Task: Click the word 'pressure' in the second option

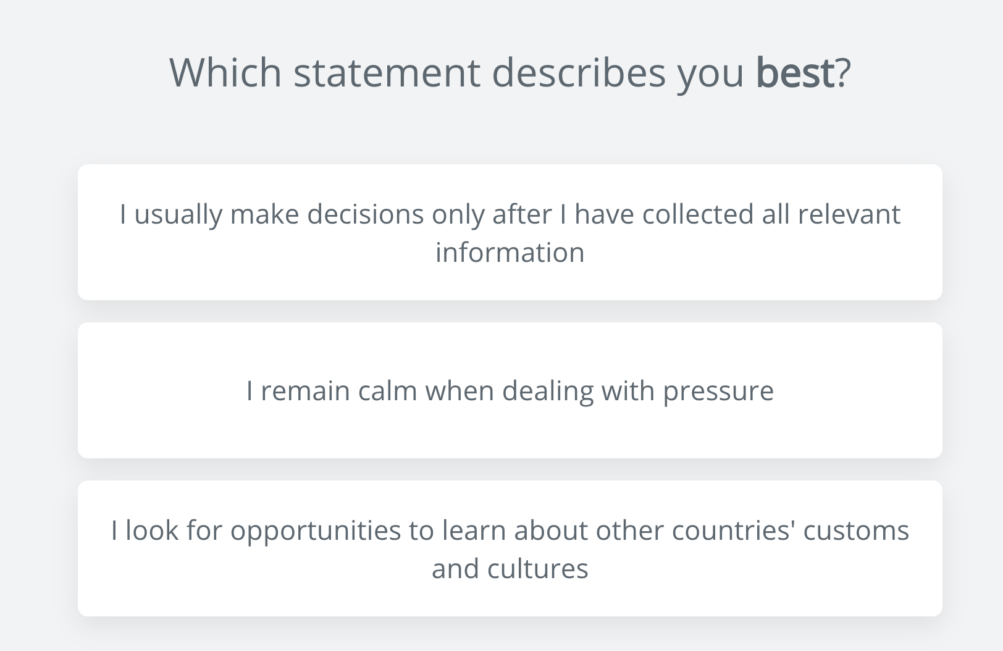Action: point(718,392)
